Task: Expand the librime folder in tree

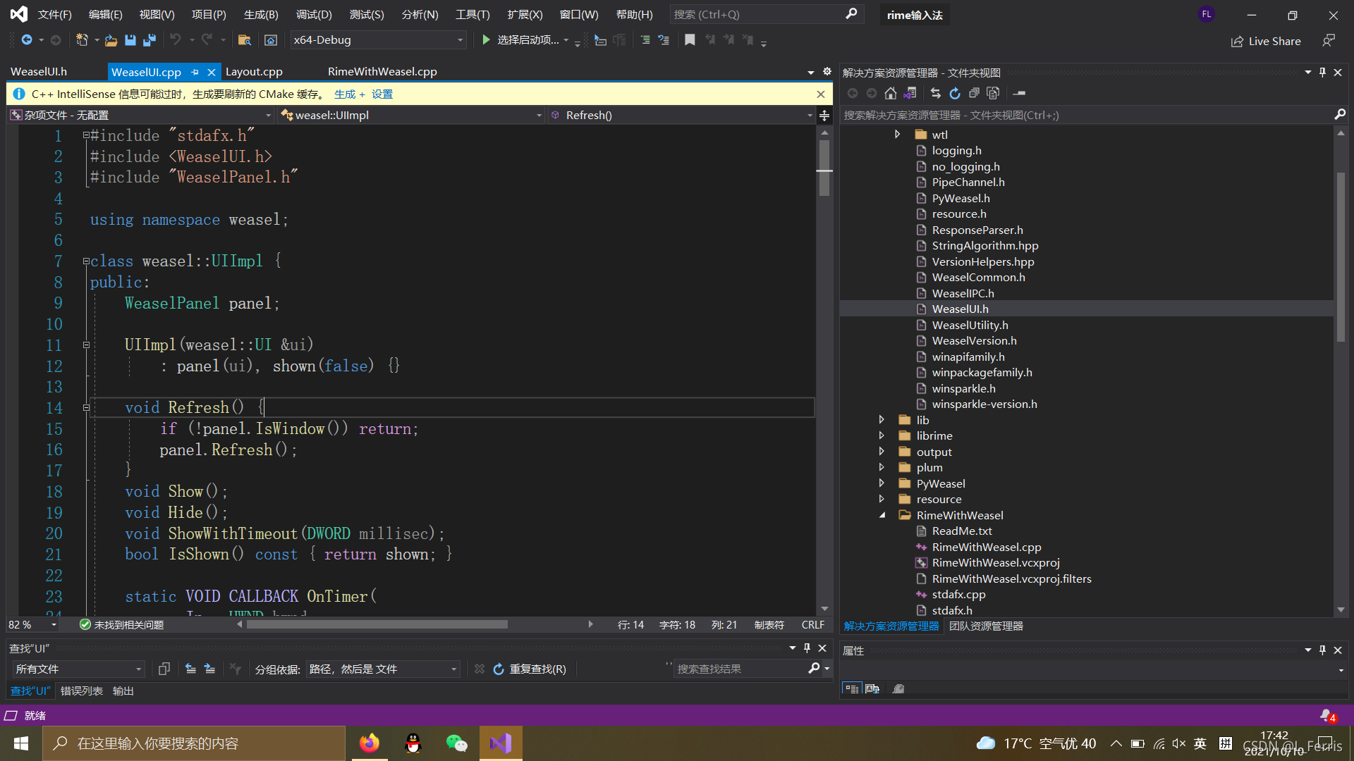Action: pyautogui.click(x=882, y=435)
